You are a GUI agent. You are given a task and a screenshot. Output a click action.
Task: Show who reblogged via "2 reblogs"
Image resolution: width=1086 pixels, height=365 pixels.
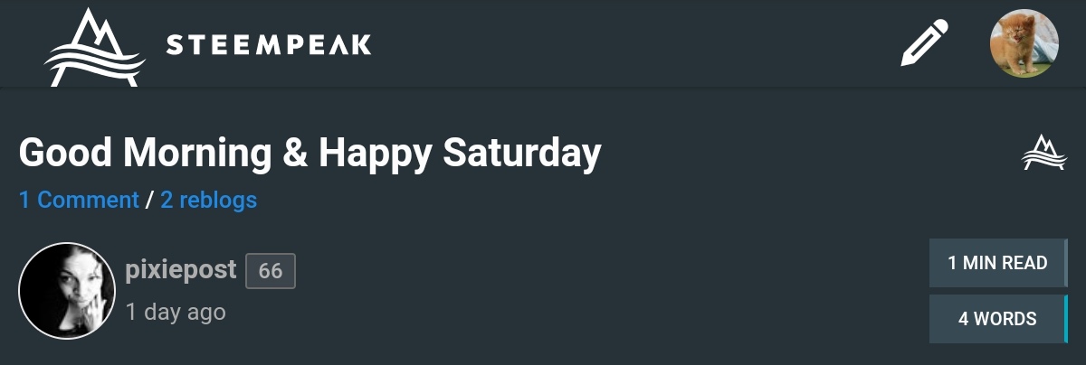tap(208, 200)
